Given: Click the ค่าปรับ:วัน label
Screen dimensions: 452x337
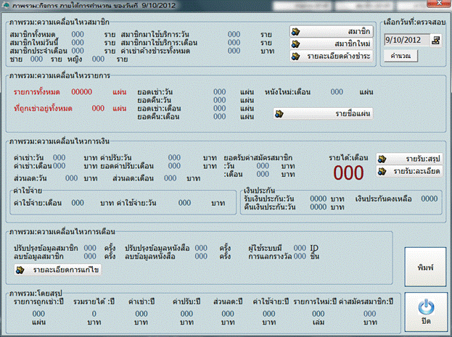Looking at the screenshot, I should click(x=116, y=158).
